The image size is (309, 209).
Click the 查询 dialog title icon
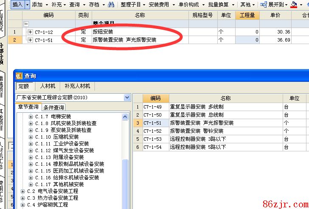pyautogui.click(x=19, y=76)
